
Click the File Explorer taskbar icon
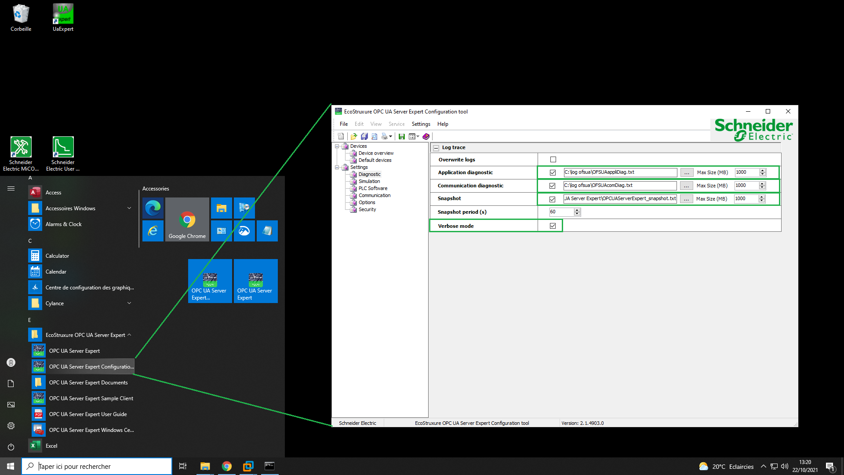click(x=205, y=466)
